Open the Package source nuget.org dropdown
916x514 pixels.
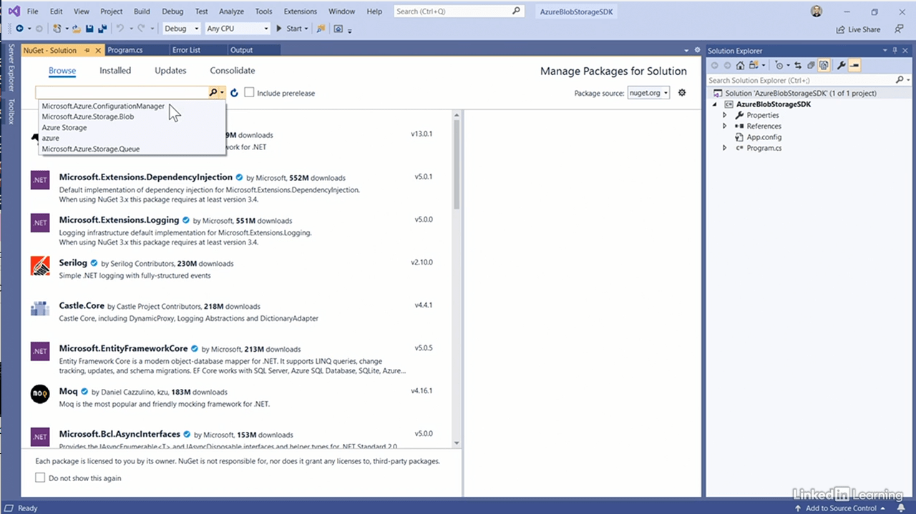point(648,93)
